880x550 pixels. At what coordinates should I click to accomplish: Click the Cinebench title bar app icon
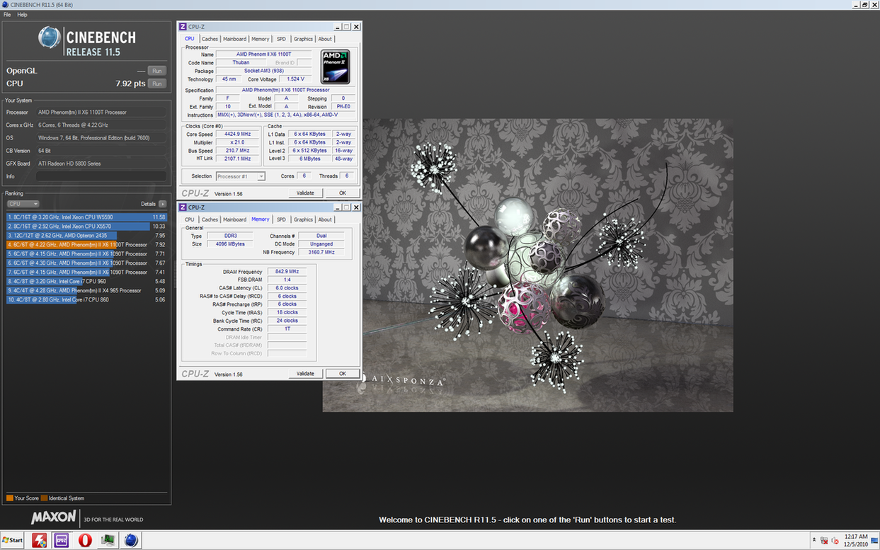tap(5, 5)
